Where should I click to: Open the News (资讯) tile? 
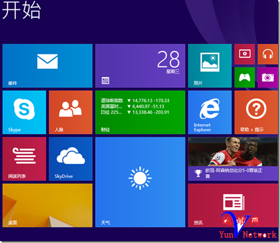coord(233,206)
